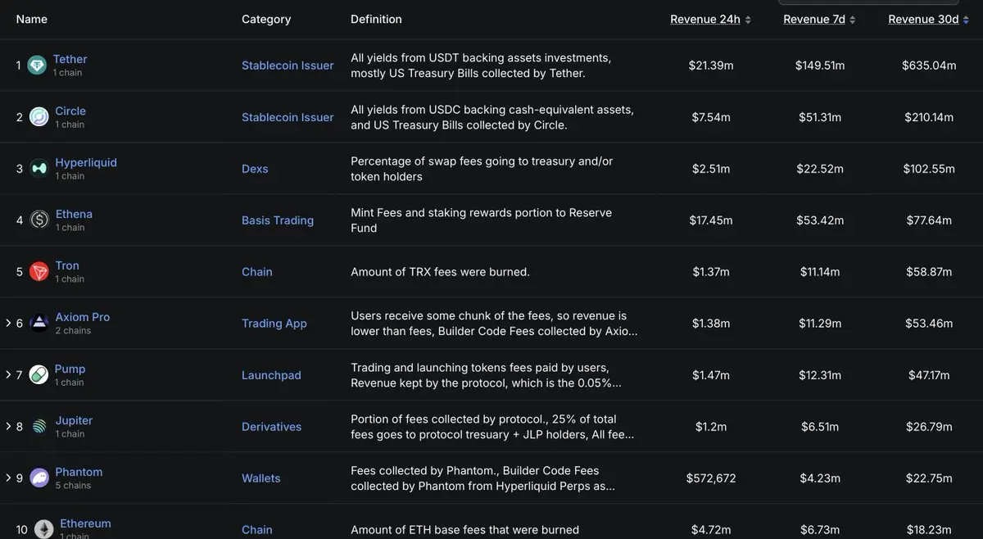Screen dimensions: 983x539
Task: Open the Launchpad category link
Action: pos(271,375)
